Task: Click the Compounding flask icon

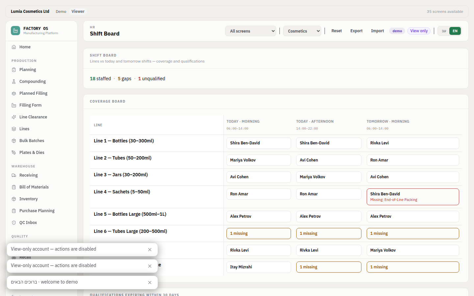Action: pyautogui.click(x=14, y=82)
